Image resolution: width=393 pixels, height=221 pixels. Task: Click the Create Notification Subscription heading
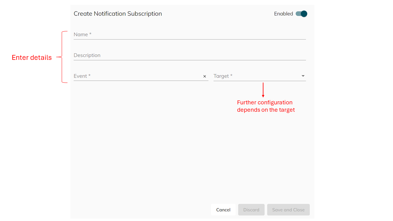(118, 14)
